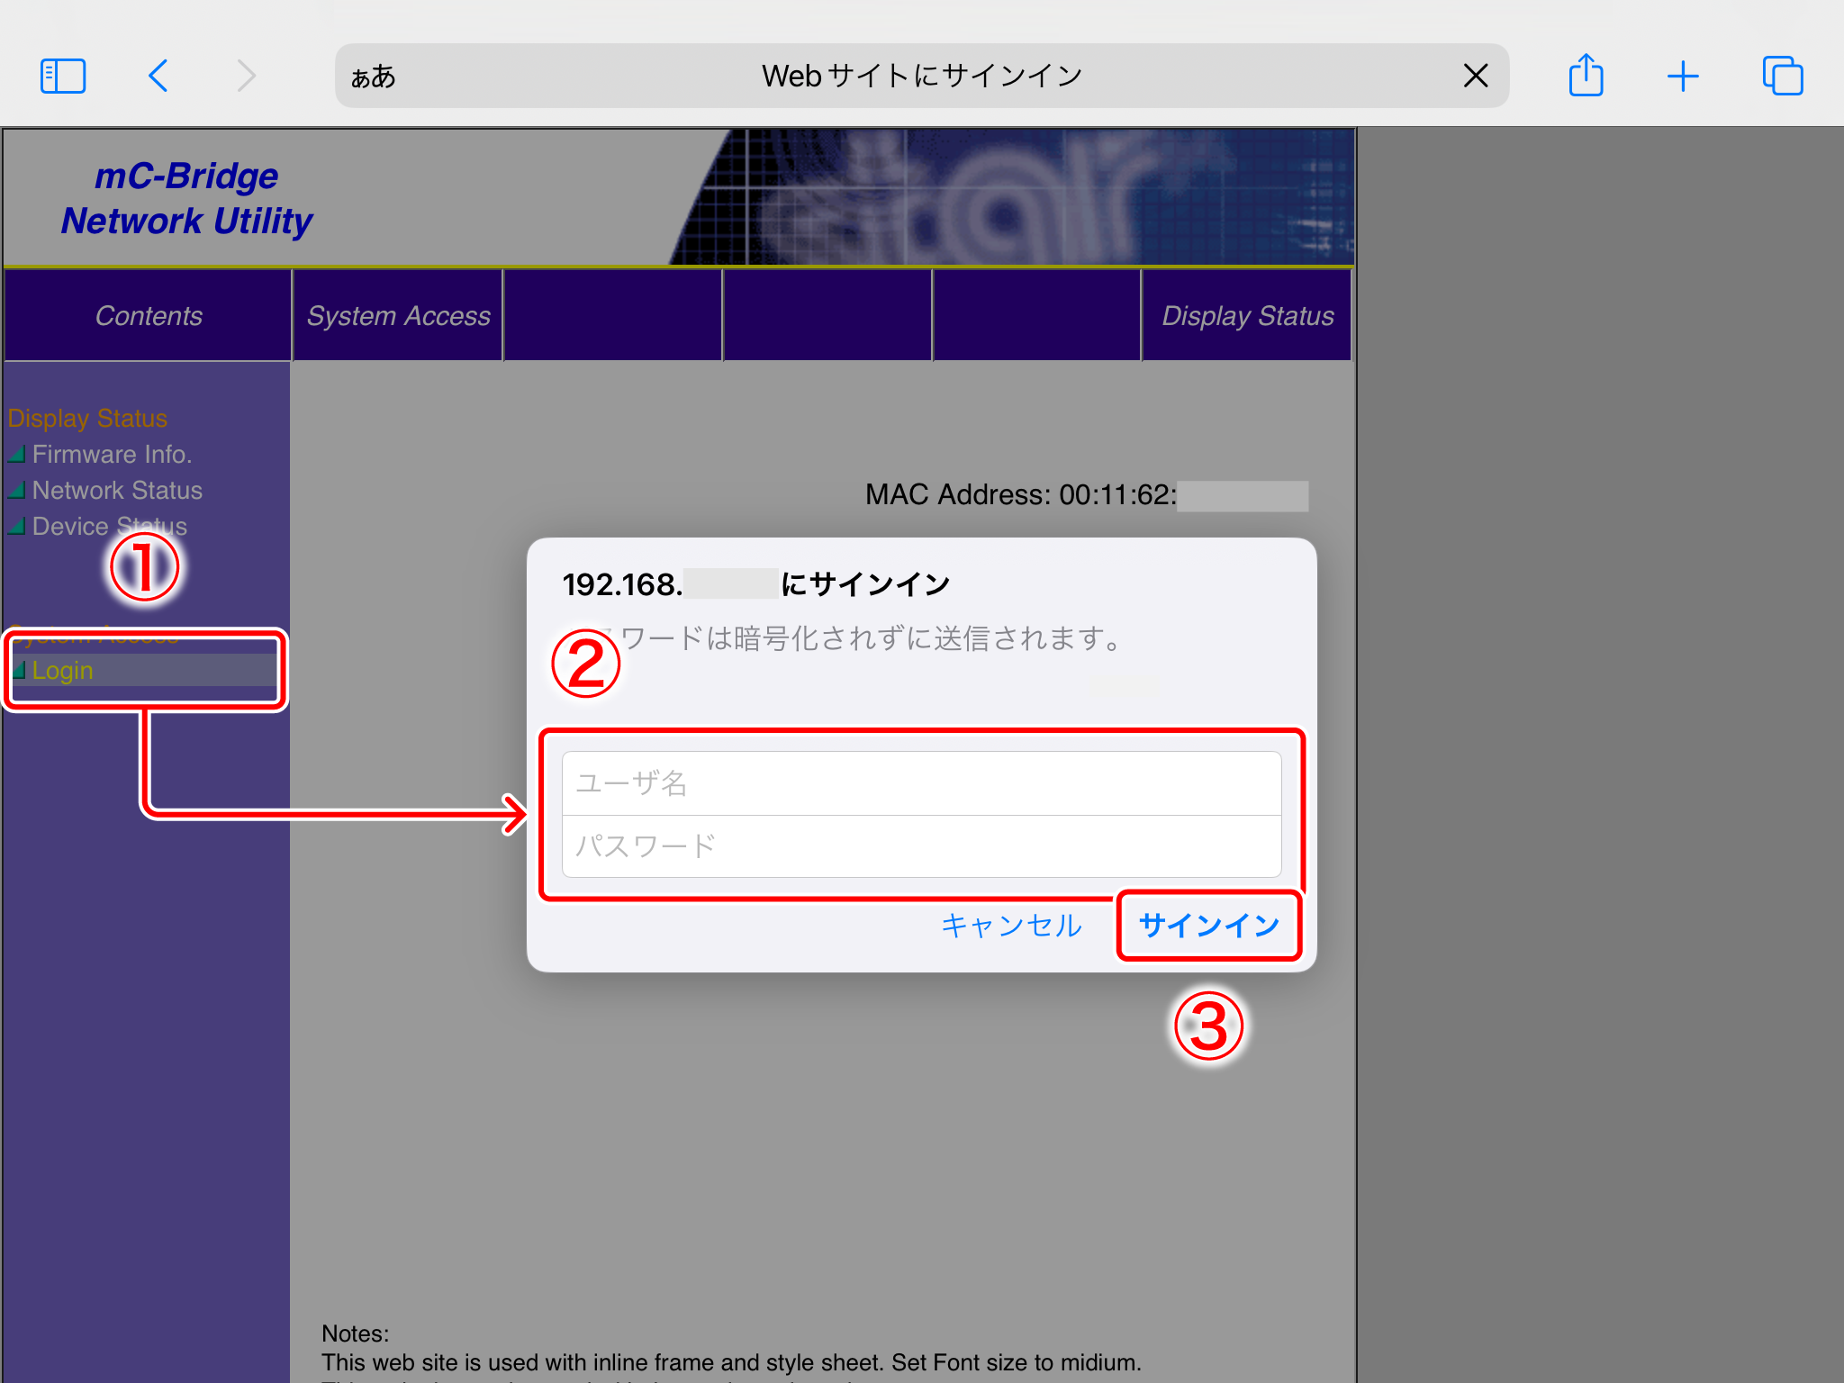The height and width of the screenshot is (1383, 1844).
Task: Open the Contents tab
Action: point(149,316)
